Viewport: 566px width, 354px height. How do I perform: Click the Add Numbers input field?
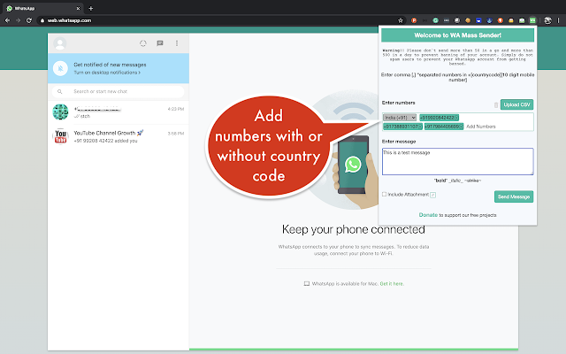498,127
